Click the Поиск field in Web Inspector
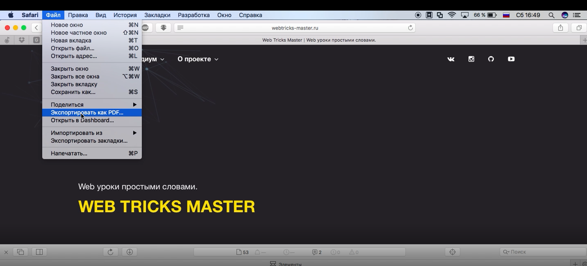The width and height of the screenshot is (587, 266). click(x=542, y=252)
